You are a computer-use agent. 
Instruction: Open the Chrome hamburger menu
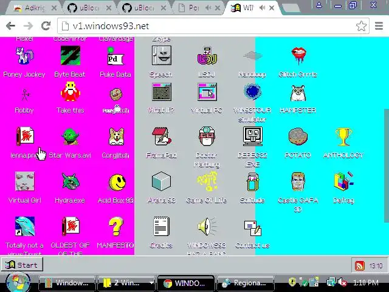coord(379,26)
